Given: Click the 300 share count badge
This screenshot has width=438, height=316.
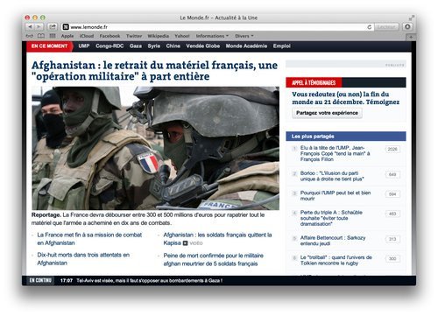Looking at the screenshot, I should click(x=392, y=258).
